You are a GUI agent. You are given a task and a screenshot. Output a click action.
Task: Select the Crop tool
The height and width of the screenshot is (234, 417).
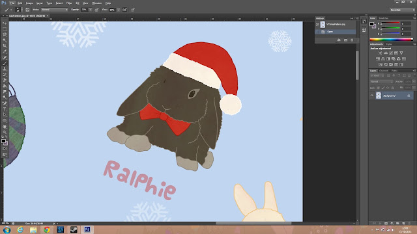pyautogui.click(x=5, y=46)
